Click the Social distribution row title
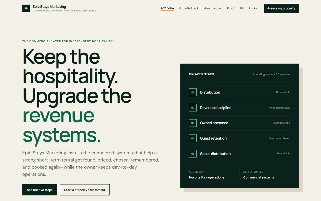The image size is (321, 201). click(215, 154)
